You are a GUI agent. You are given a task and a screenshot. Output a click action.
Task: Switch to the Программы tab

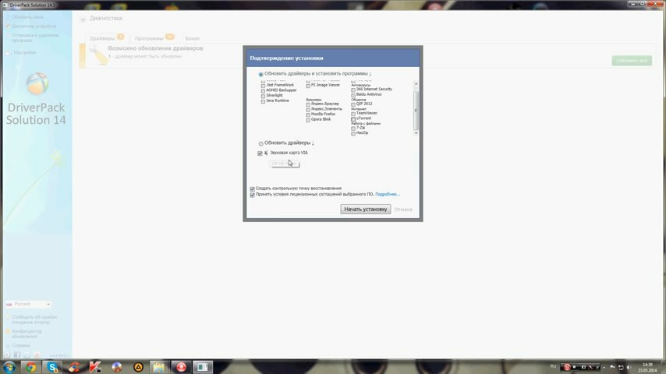coord(149,38)
